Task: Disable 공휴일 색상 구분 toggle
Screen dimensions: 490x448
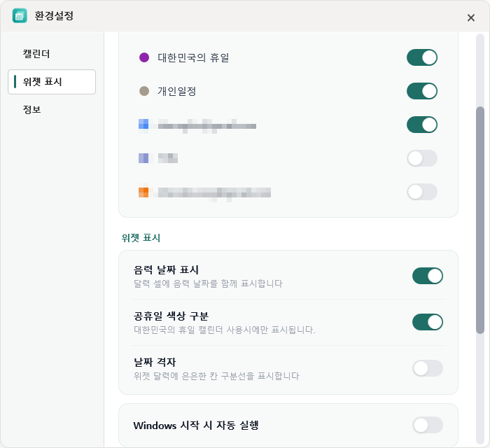Action: tap(428, 322)
